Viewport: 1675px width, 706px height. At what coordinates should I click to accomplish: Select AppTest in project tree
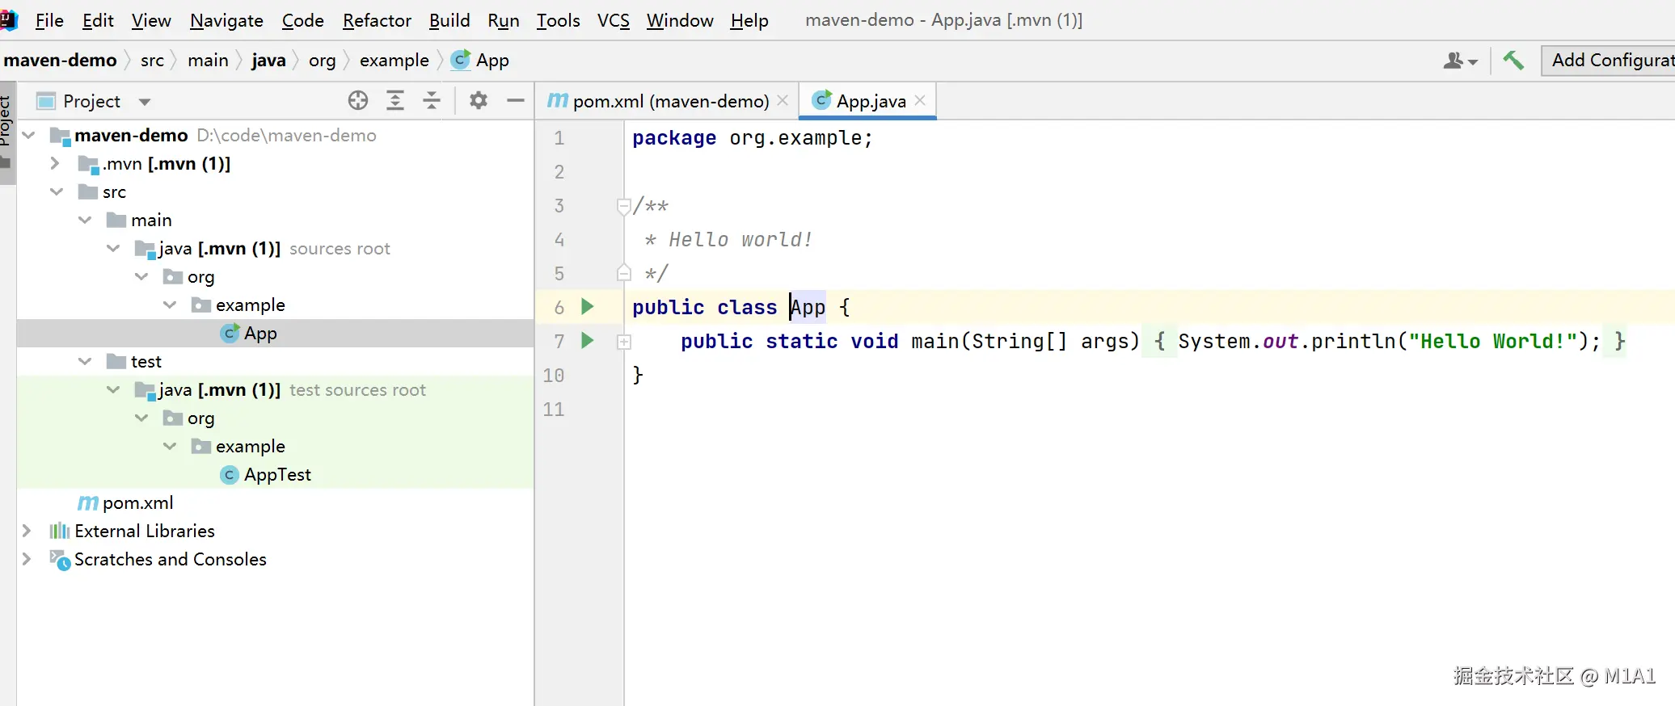(275, 474)
